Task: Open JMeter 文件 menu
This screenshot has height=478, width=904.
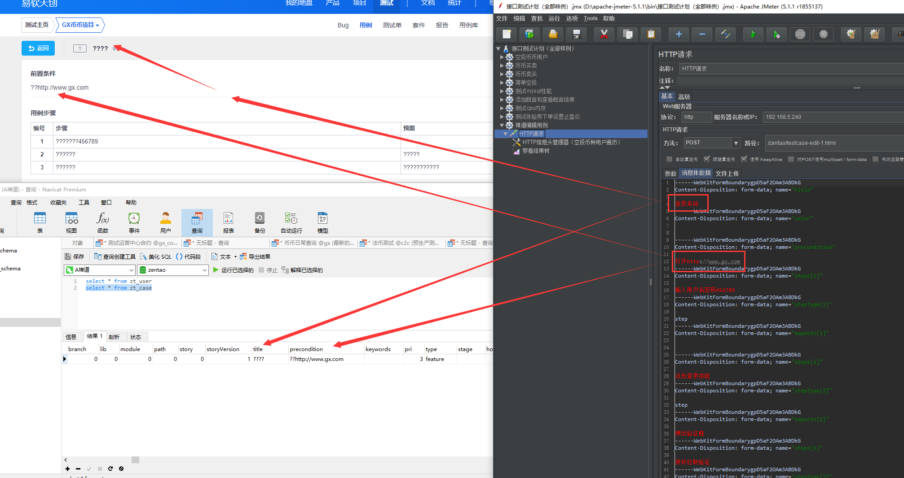Action: 502,18
